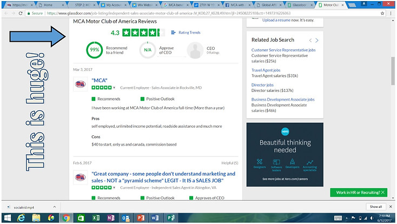Switch to the "My Account" browser tab
Screen dimensions: 397x224
114,5
